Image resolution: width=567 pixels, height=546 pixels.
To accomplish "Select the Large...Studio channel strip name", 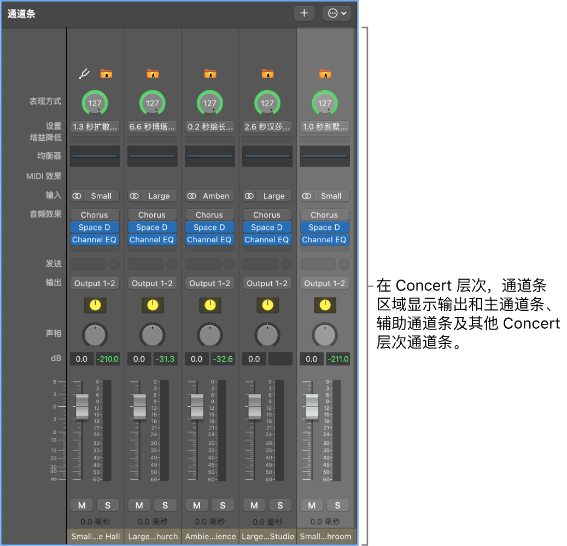I will [267, 536].
